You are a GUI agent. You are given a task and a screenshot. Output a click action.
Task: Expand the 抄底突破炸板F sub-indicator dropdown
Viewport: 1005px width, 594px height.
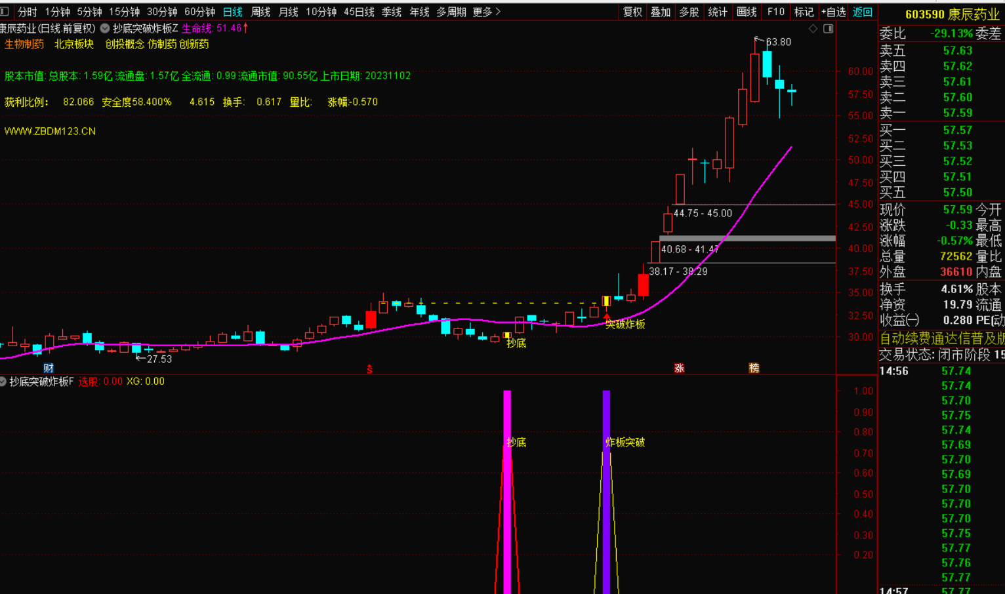(3, 382)
